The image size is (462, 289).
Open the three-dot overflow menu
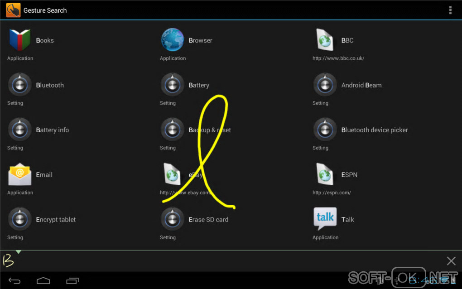pyautogui.click(x=450, y=10)
